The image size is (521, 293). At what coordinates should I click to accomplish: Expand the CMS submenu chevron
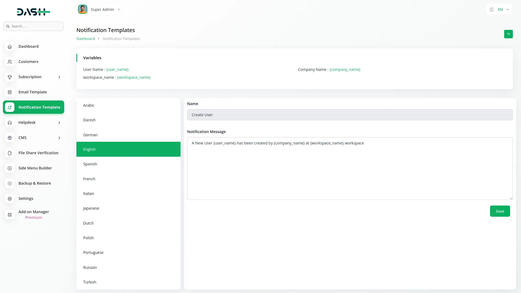pyautogui.click(x=59, y=138)
